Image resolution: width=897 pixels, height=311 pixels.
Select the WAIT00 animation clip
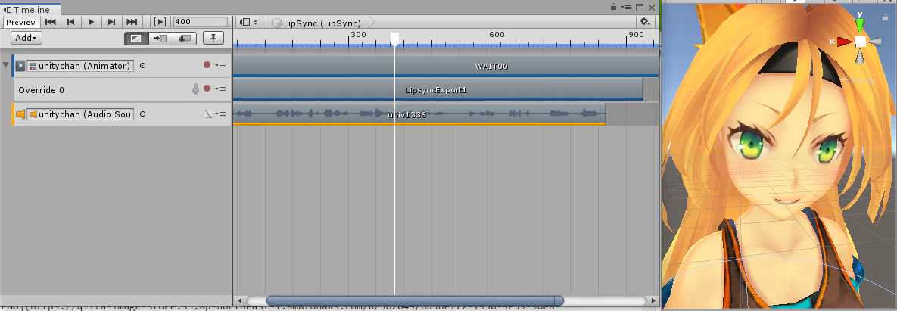446,66
